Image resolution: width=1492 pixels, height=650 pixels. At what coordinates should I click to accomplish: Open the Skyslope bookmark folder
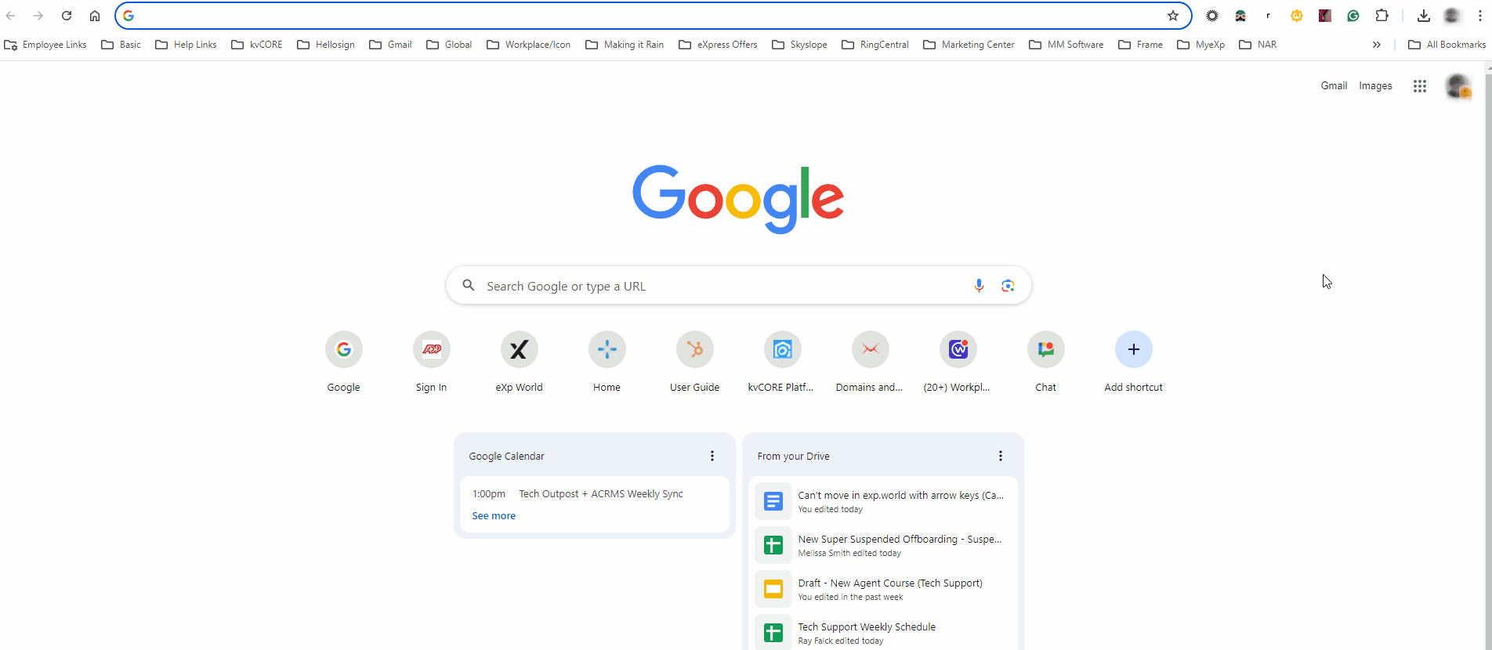[799, 45]
